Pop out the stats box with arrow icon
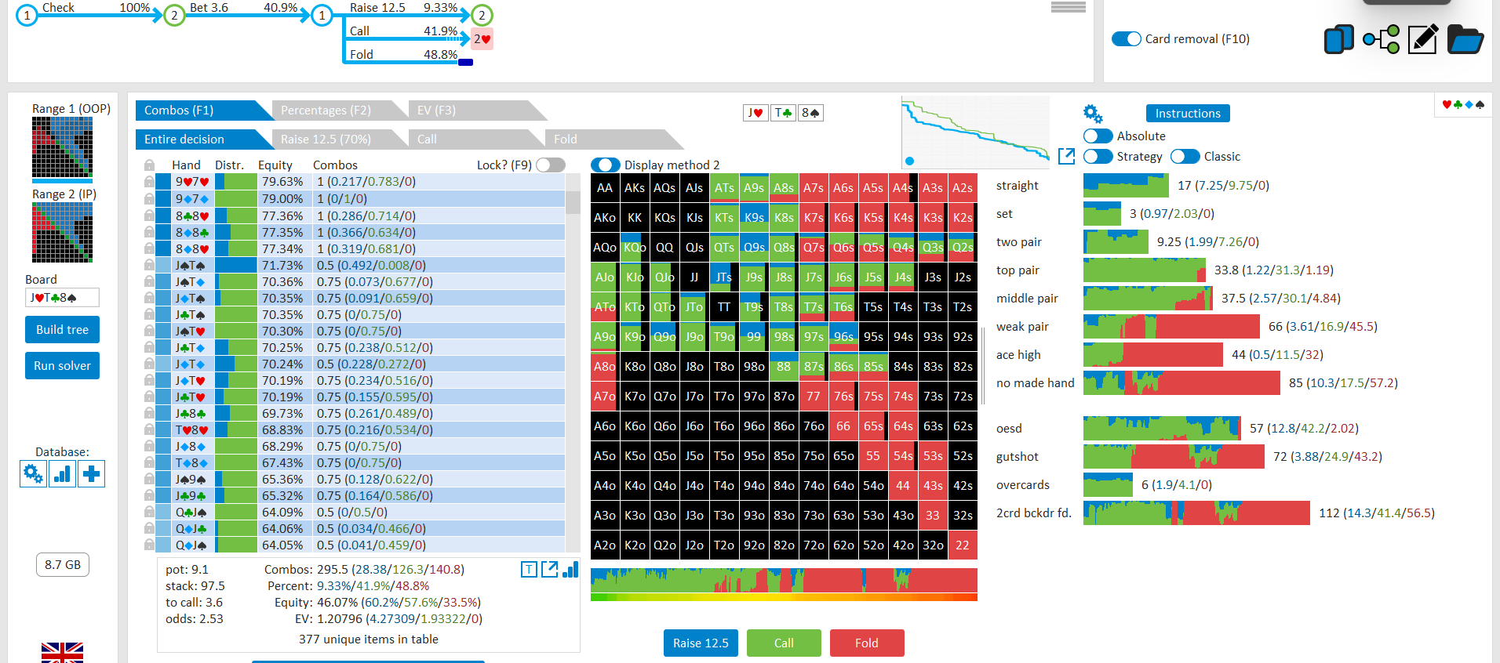 click(549, 570)
